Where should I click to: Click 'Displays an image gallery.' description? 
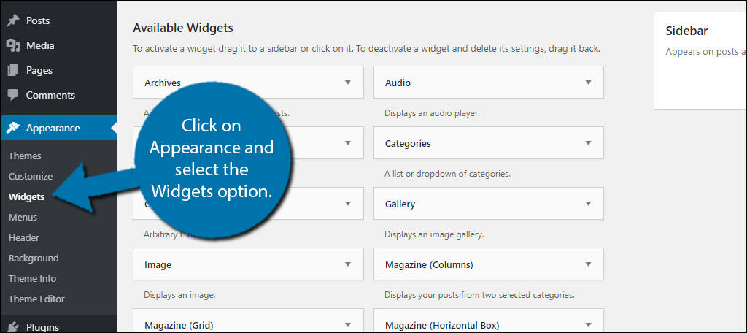click(x=434, y=234)
